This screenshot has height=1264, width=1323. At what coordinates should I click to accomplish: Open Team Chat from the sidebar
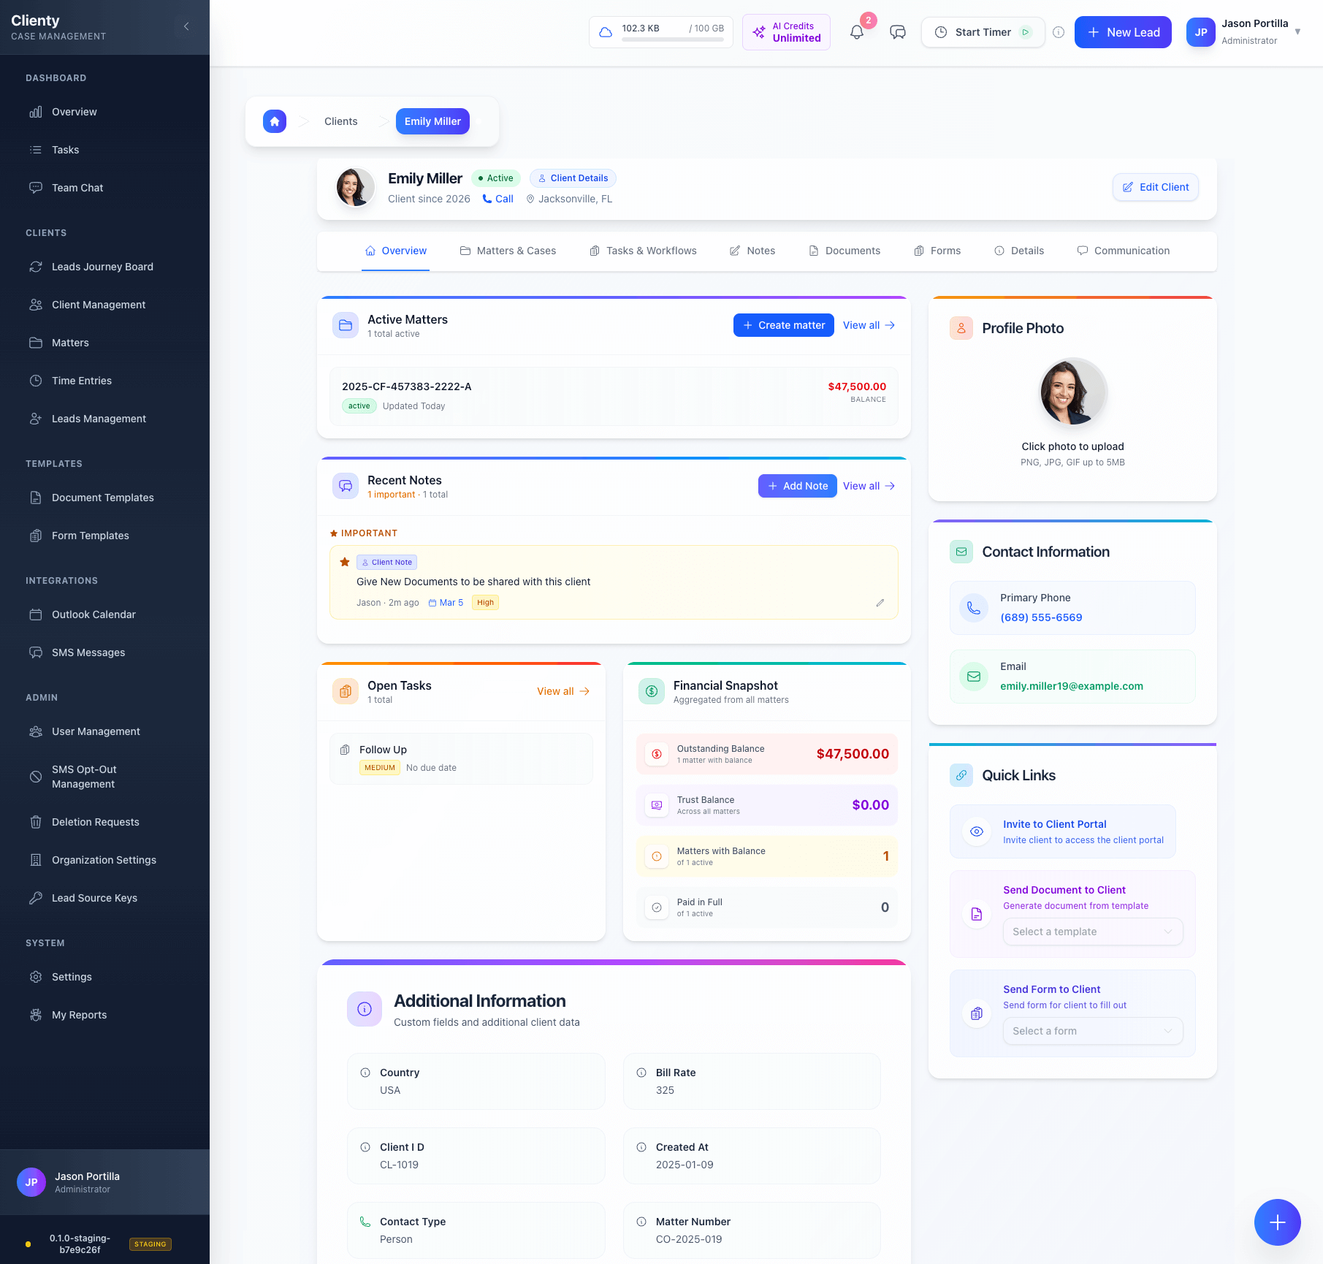tap(77, 187)
